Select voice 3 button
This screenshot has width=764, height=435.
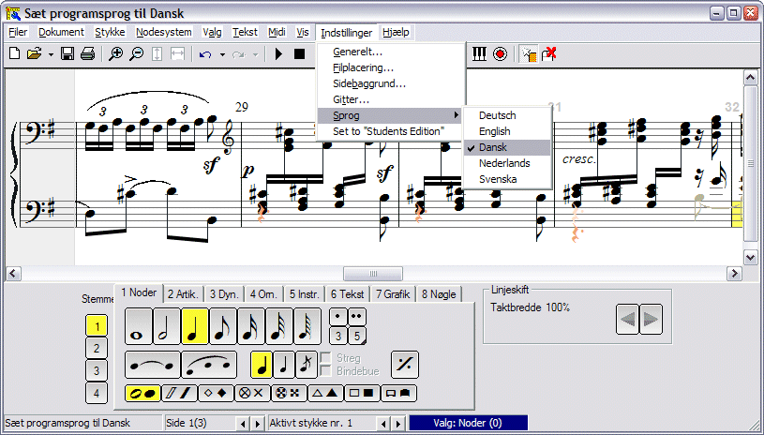(x=97, y=370)
